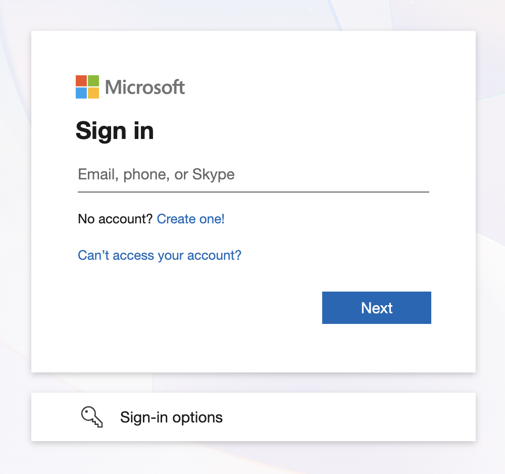The height and width of the screenshot is (474, 505).
Task: Open the Create one! link
Action: tap(190, 219)
